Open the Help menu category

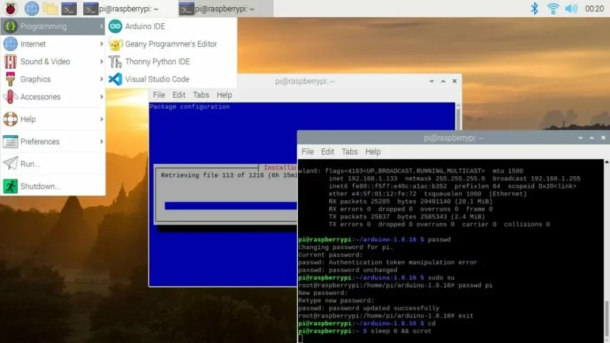pyautogui.click(x=53, y=119)
